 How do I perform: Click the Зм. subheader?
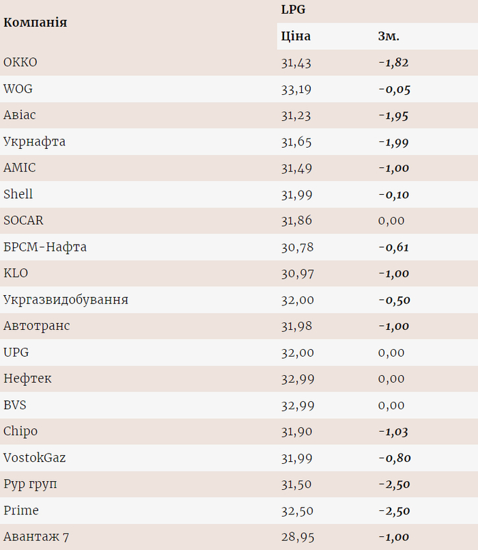point(389,36)
